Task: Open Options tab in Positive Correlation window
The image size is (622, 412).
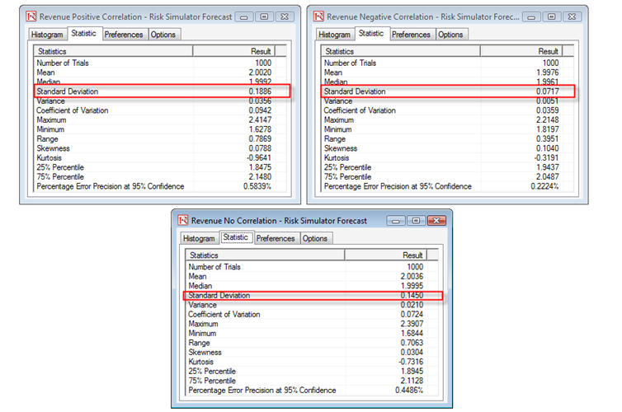Action: [x=163, y=35]
